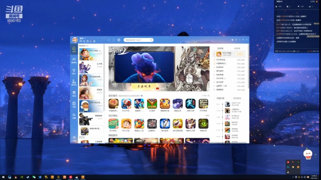Open the trophy ranking icon in the sidebar
Image resolution: width=321 pixels, height=180 pixels.
pos(74,71)
